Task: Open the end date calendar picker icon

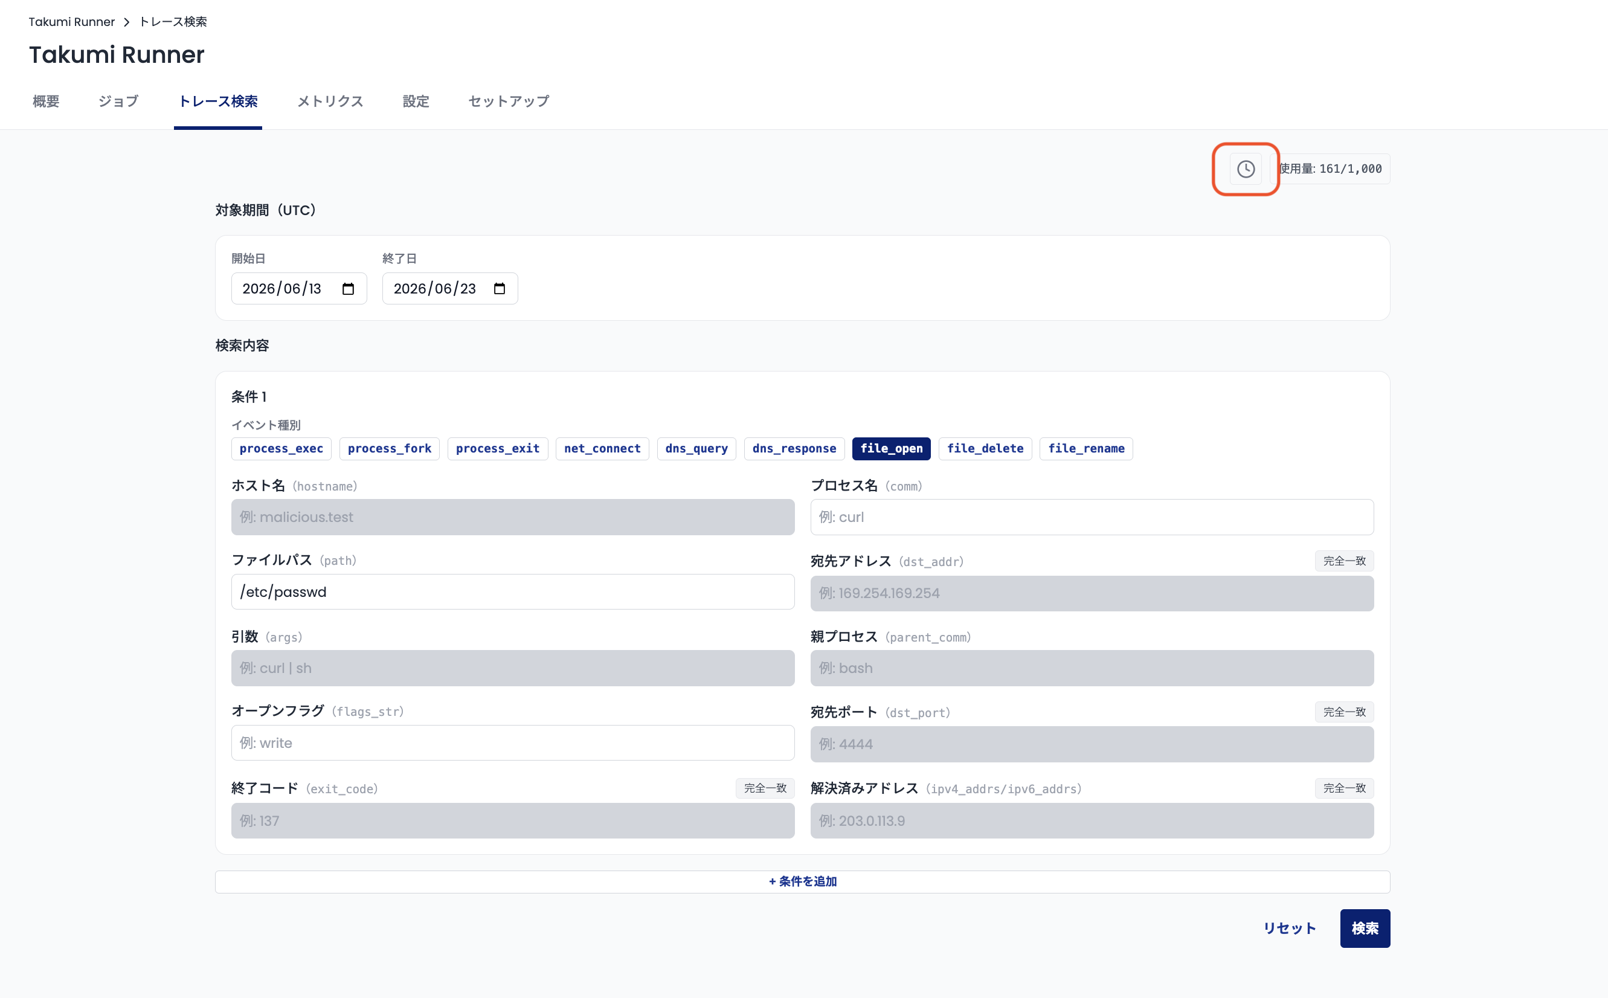Action: [x=500, y=288]
